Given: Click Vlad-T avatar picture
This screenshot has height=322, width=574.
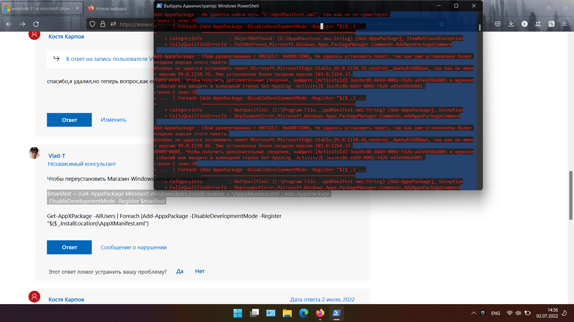Looking at the screenshot, I should [34, 153].
